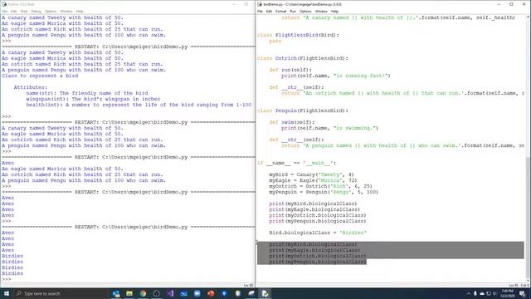Open File menu in Python Shell window
Screen dimensions: 531x299
pos(5,11)
